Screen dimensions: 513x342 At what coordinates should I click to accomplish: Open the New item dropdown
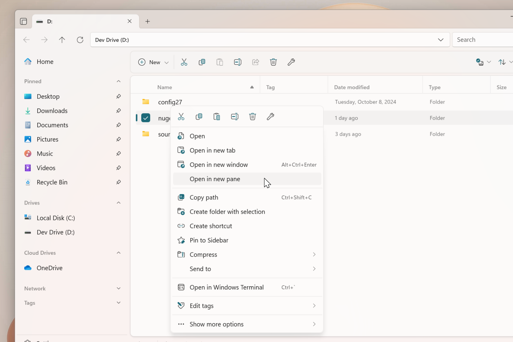click(154, 62)
